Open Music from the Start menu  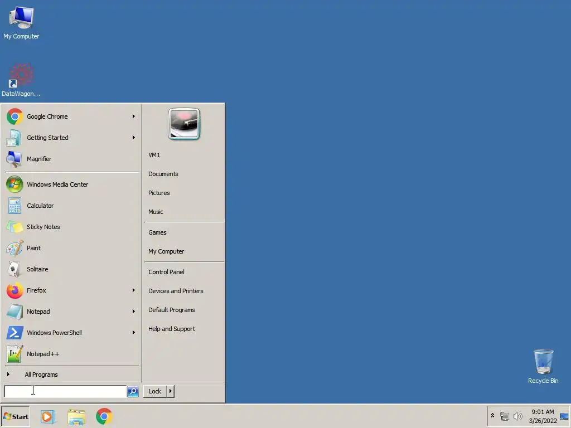pyautogui.click(x=156, y=212)
